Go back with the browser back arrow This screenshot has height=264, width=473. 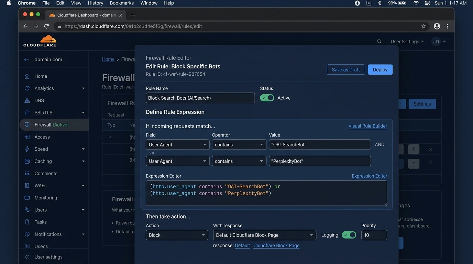click(x=25, y=26)
